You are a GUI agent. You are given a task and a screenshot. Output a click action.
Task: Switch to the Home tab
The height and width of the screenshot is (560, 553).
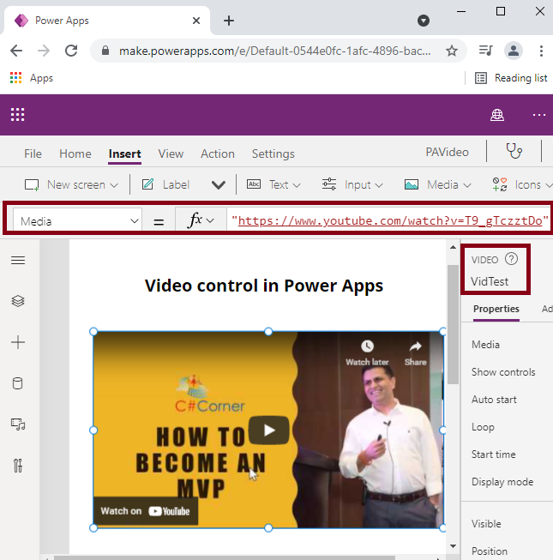[75, 154]
